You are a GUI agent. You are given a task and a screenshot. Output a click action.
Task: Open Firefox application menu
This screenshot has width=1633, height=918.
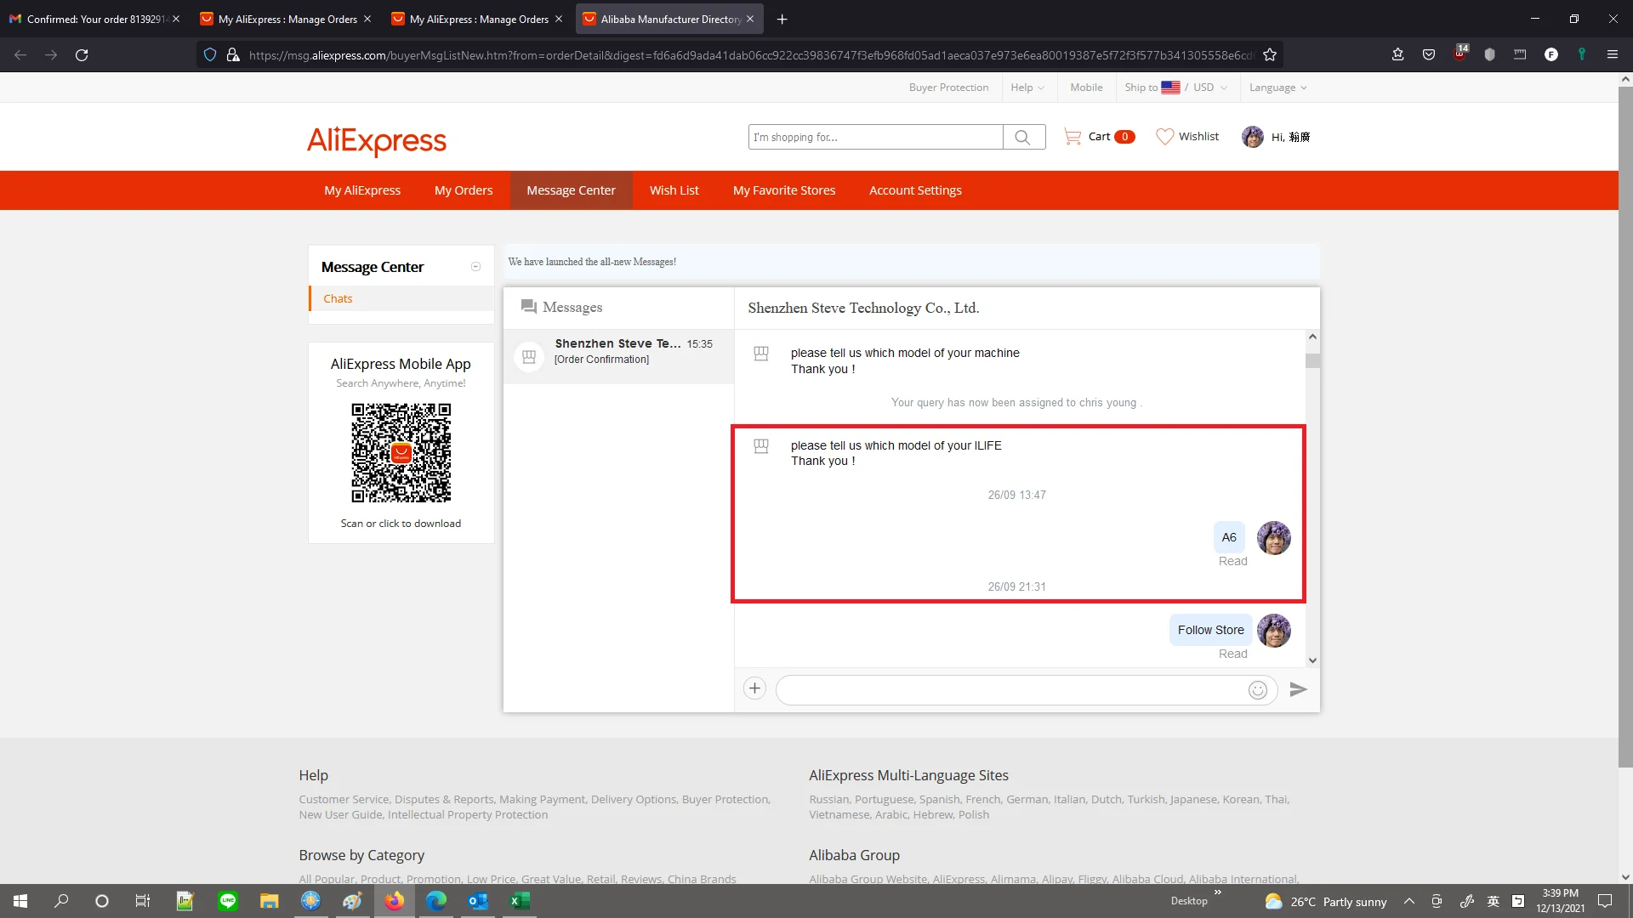(1612, 55)
